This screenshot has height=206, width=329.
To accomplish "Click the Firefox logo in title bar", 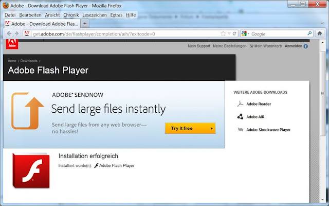I will (x=6, y=6).
